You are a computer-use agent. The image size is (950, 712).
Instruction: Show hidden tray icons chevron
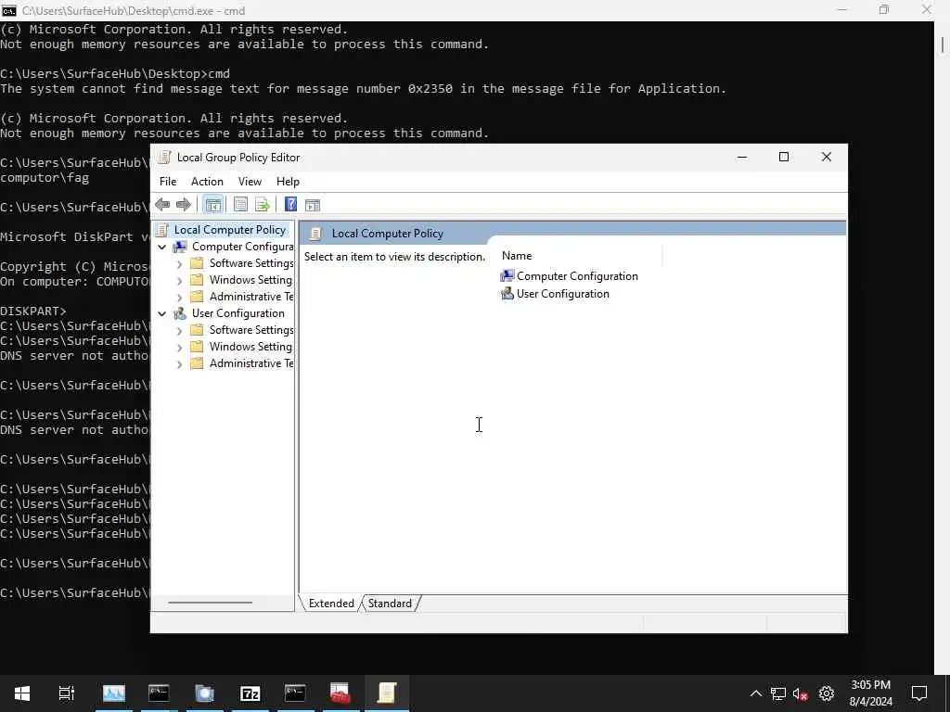pos(755,693)
